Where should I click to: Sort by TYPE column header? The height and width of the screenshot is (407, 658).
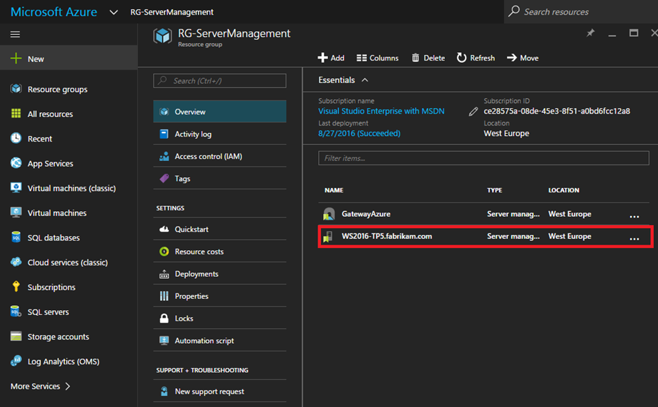[494, 190]
